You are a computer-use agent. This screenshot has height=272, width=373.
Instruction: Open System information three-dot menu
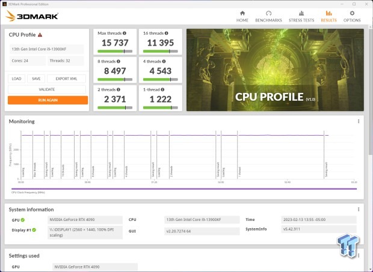tap(359, 210)
